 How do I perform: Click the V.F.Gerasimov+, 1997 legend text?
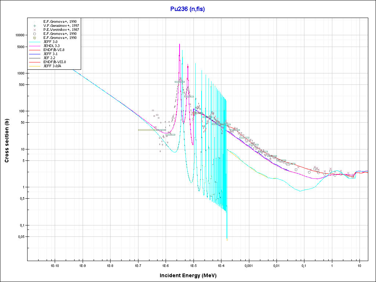[x=61, y=26]
